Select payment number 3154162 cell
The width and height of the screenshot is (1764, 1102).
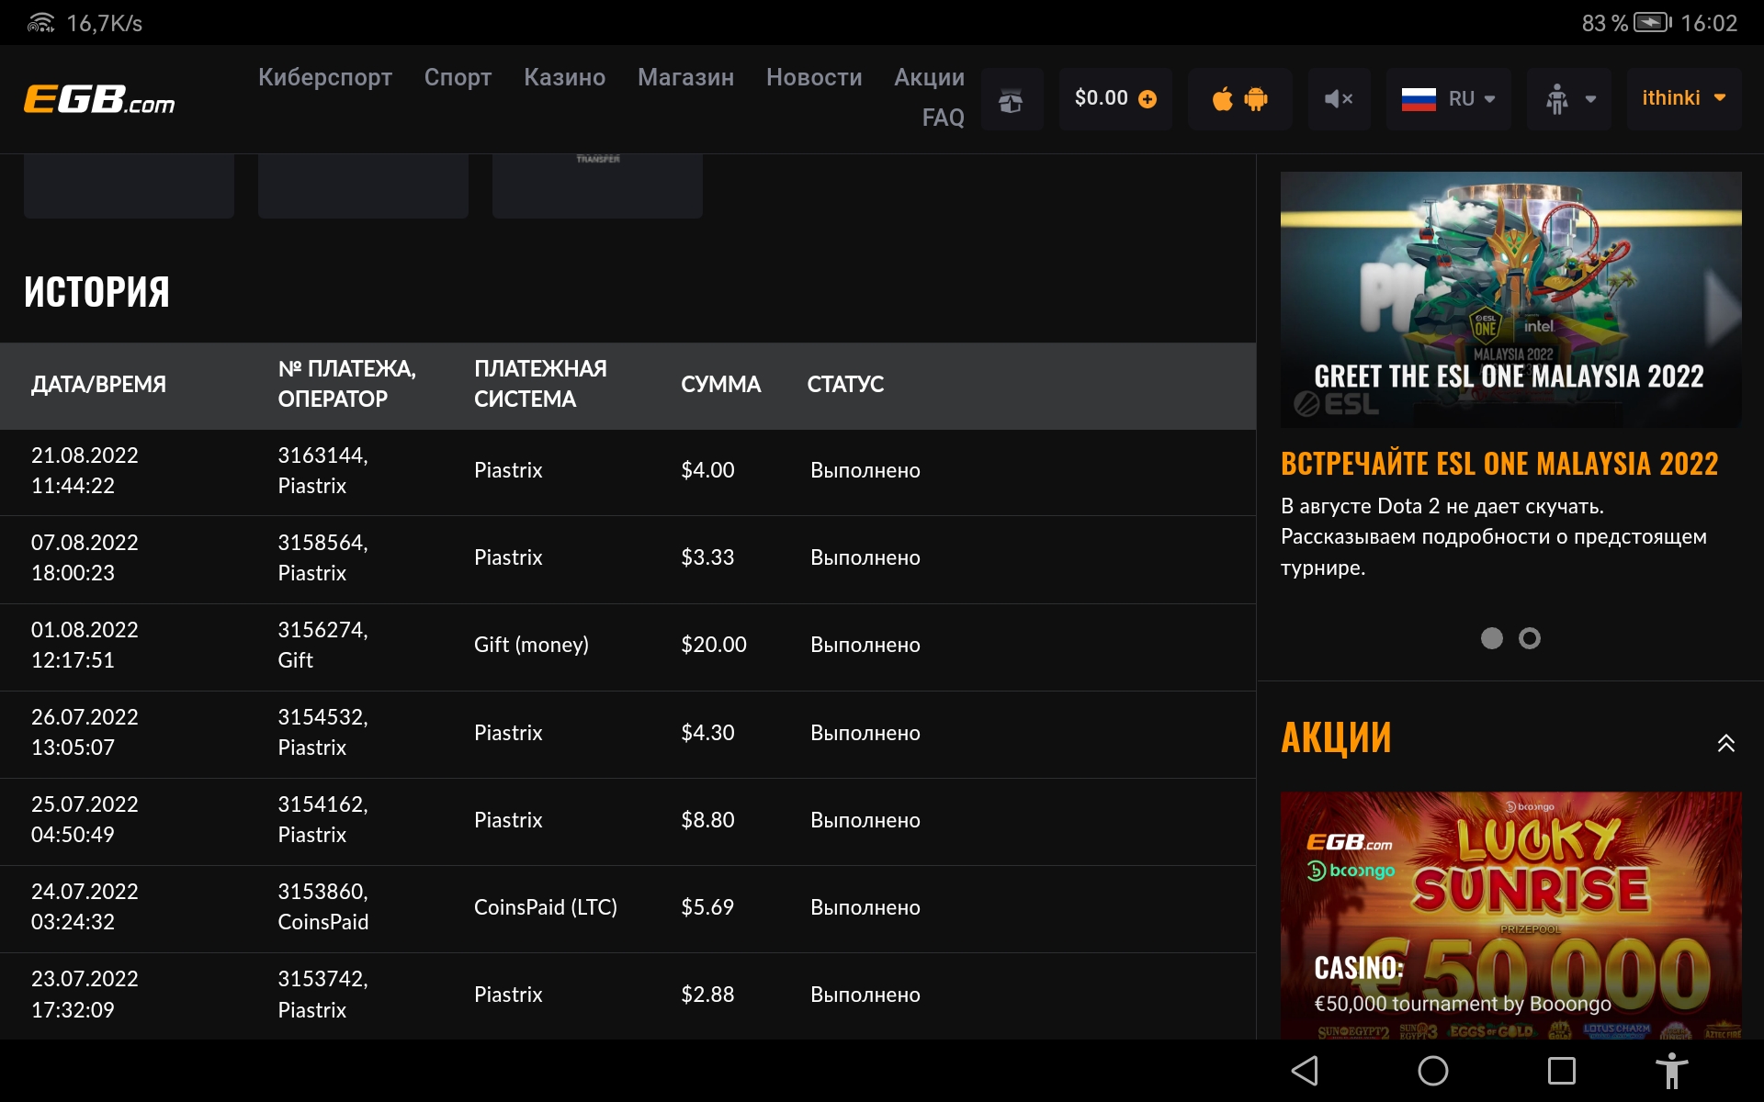click(322, 819)
